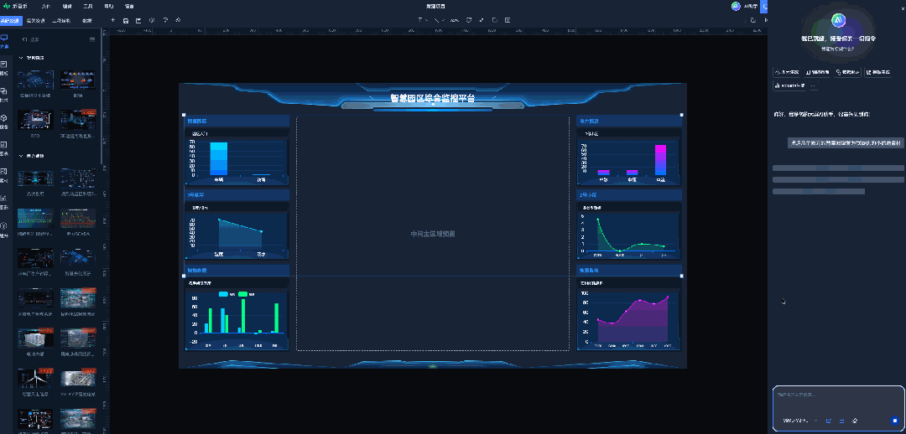Open the 3D cube icon in left sidebar
Screen dimensions: 906x434
[x=4, y=118]
